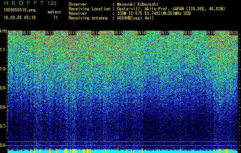Click the 0512 time marker
The width and height of the screenshot is (241, 153).
coord(49,33)
